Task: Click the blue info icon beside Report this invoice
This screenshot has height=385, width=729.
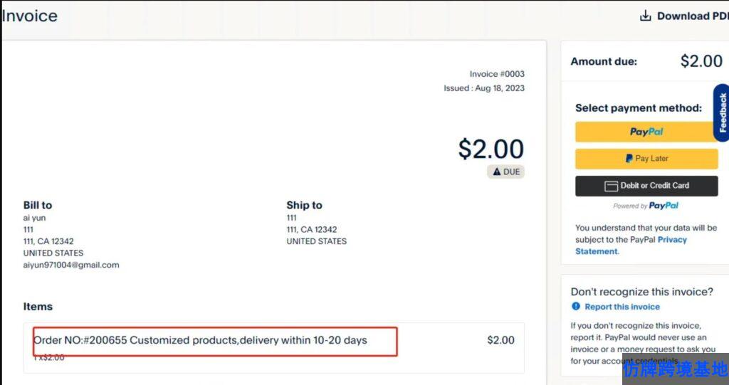Action: [576, 307]
